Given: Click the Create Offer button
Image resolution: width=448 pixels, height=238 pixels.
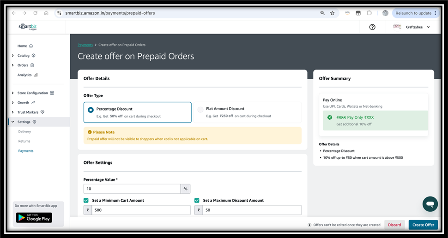Looking at the screenshot, I should (x=423, y=225).
